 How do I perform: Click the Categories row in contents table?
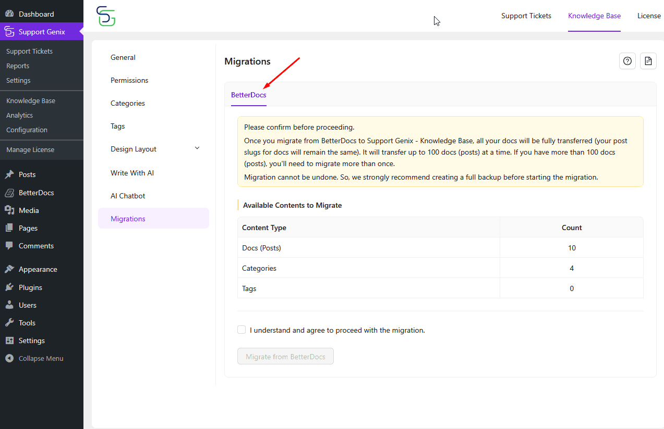(x=440, y=268)
